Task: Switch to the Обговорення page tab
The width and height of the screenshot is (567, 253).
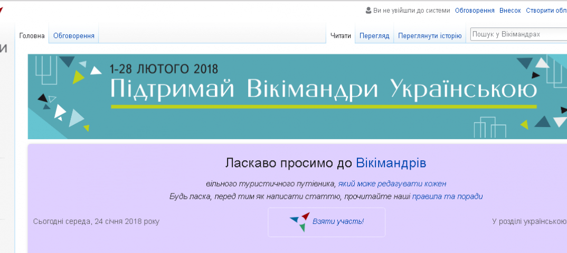Action: (74, 36)
